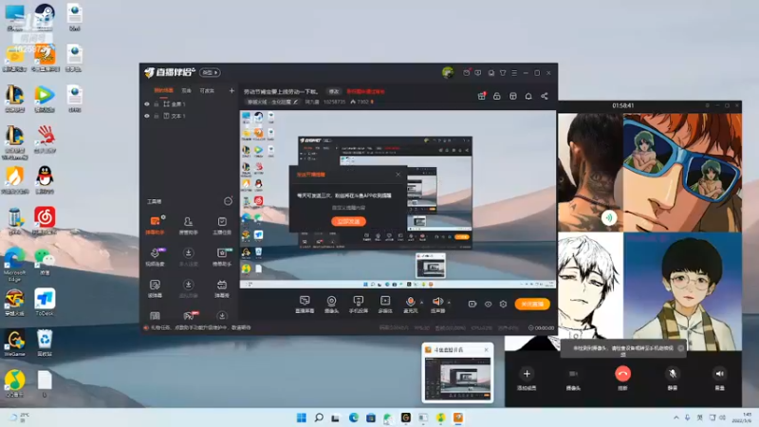Switch to the third scene tab
759x427 pixels.
click(x=207, y=90)
